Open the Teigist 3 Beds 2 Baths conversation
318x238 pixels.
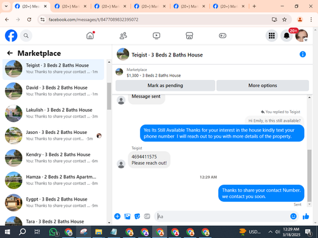coord(53,69)
